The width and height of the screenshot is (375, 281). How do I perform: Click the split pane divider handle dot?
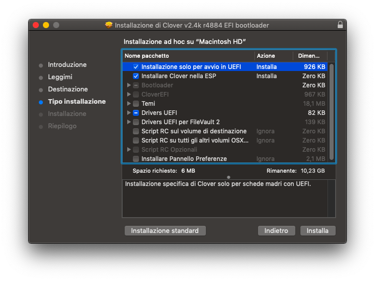pos(229,177)
